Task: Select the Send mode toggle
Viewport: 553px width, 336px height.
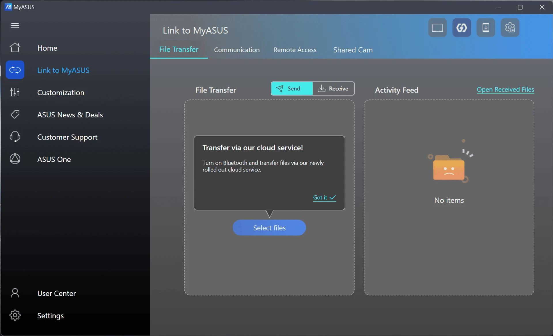Action: point(292,89)
